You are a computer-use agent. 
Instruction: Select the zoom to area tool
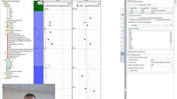pos(123,34)
